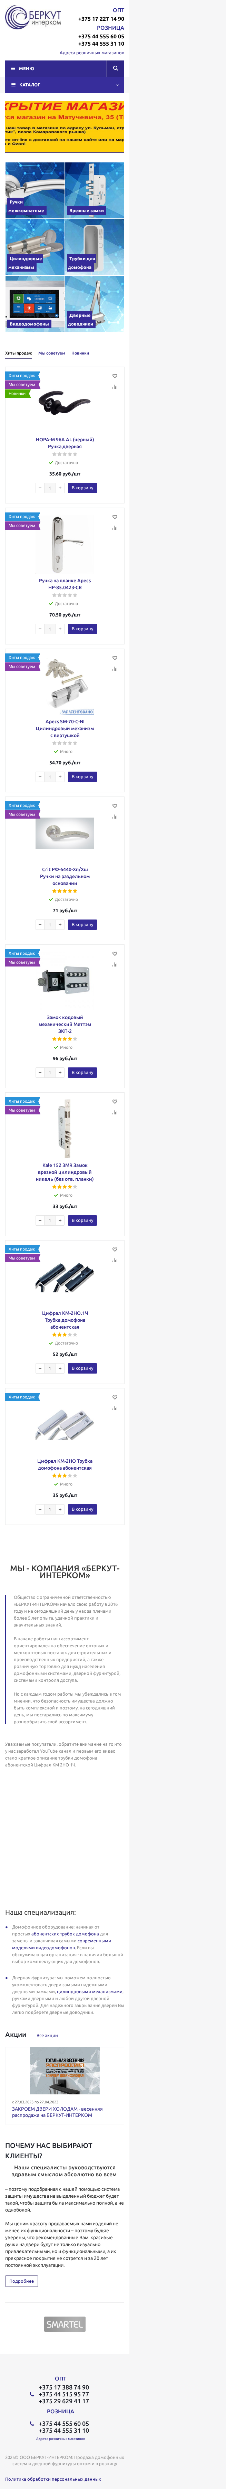The image size is (226, 2489).
Task: Increase quantity of НОРА-М 96А AL with plus
Action: click(60, 488)
